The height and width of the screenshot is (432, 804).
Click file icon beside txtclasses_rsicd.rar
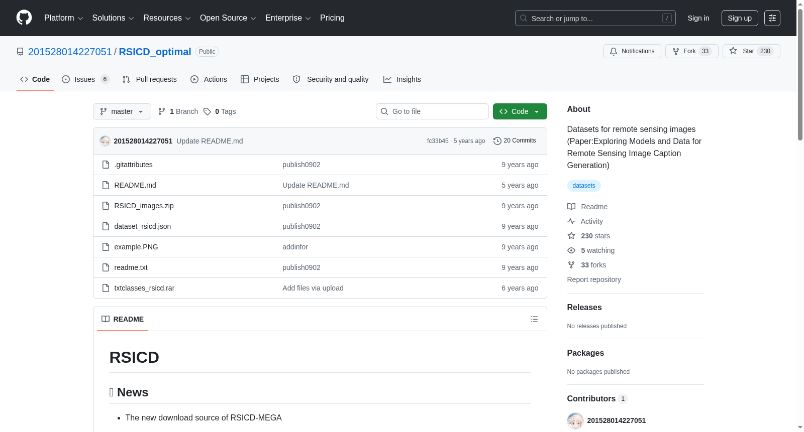pyautogui.click(x=106, y=288)
